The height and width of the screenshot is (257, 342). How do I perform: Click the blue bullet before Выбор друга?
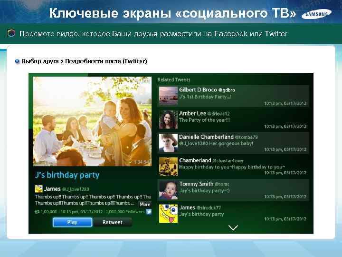[18, 61]
